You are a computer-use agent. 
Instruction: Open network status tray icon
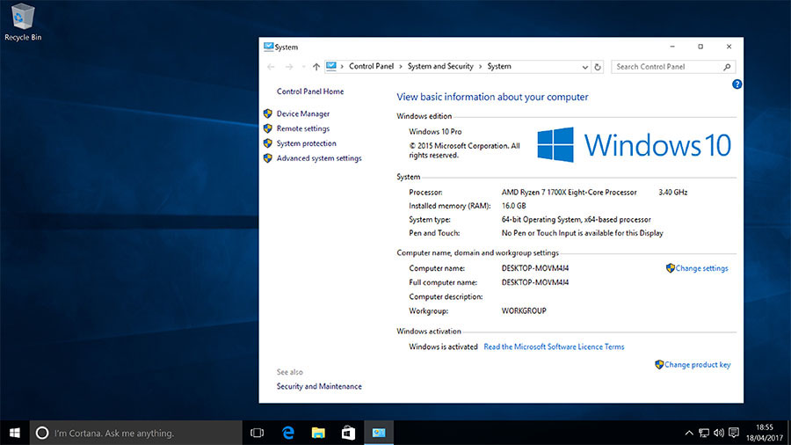point(704,433)
